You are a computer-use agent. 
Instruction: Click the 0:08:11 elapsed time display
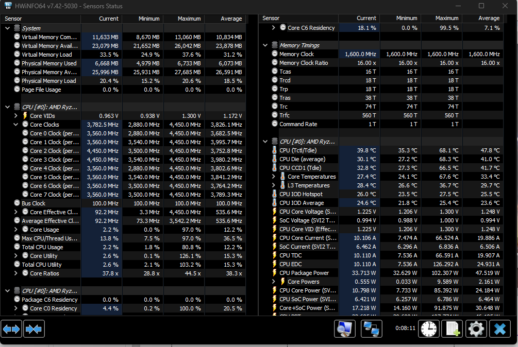(405, 328)
